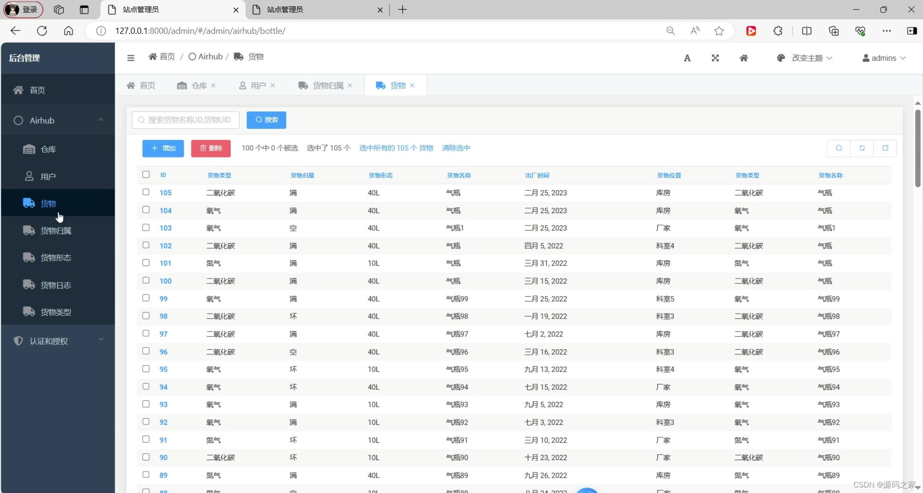This screenshot has height=493, width=923.
Task: Click the 清除选中 clear selection link
Action: [456, 148]
